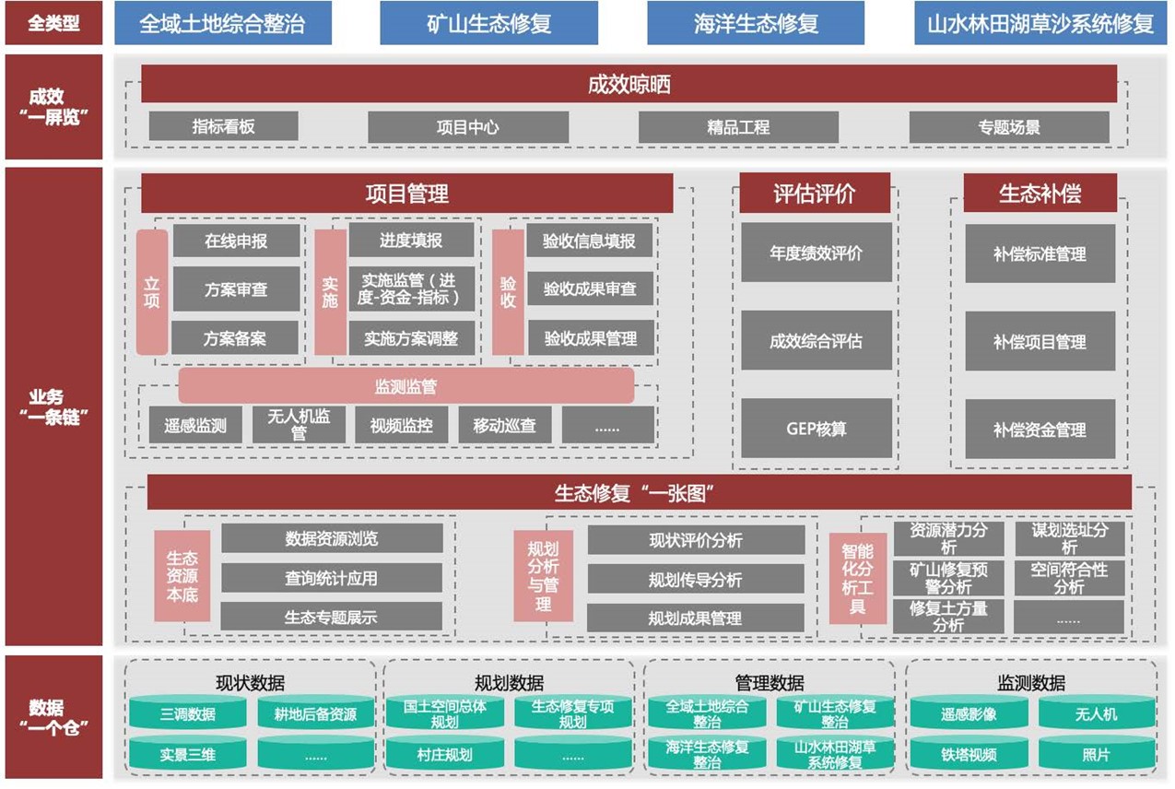Click the 国土空间总体规划 data cylinder
The image size is (1175, 789).
[444, 713]
